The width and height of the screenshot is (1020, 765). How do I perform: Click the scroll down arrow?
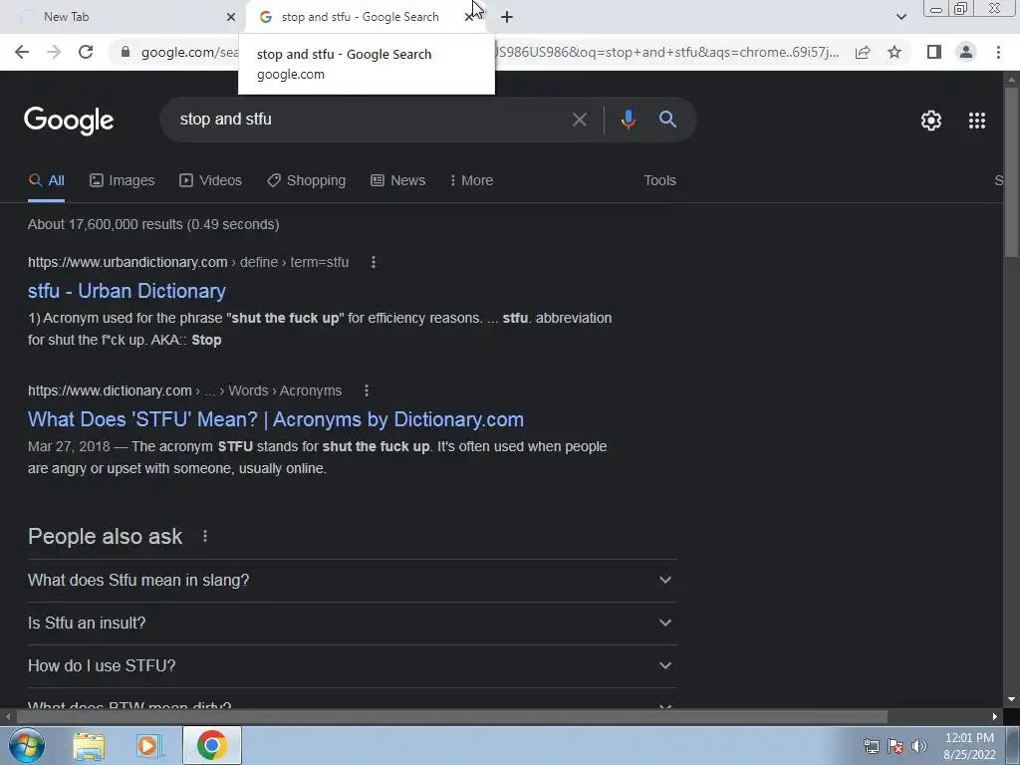pos(1012,699)
